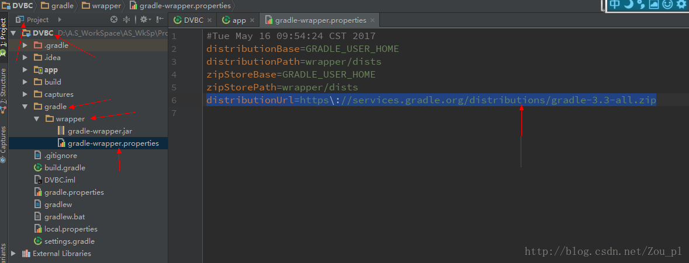Collapse the wrapper folder
This screenshot has width=689, height=263.
click(36, 119)
